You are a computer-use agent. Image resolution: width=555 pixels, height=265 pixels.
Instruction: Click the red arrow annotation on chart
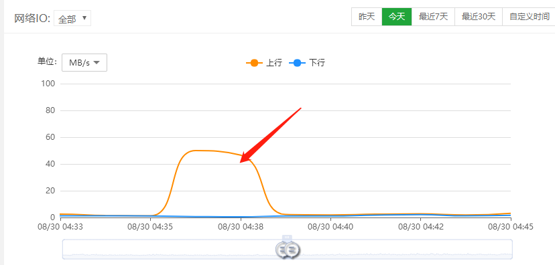[270, 135]
